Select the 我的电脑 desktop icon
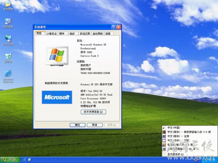Screen dimensions: 218x163 pos(8,23)
